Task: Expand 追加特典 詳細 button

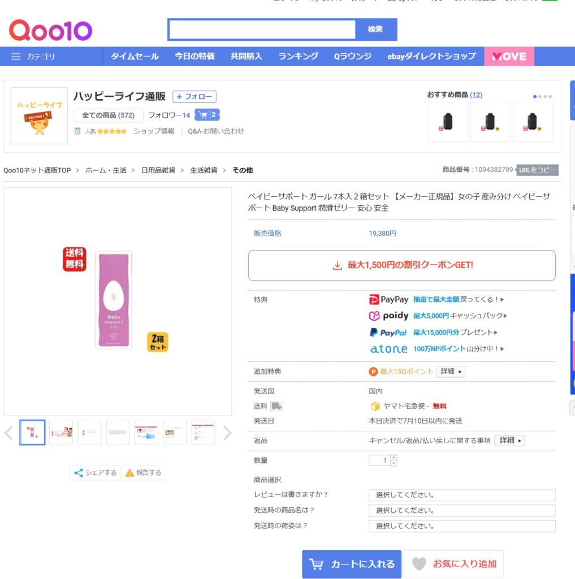Action: click(x=450, y=371)
